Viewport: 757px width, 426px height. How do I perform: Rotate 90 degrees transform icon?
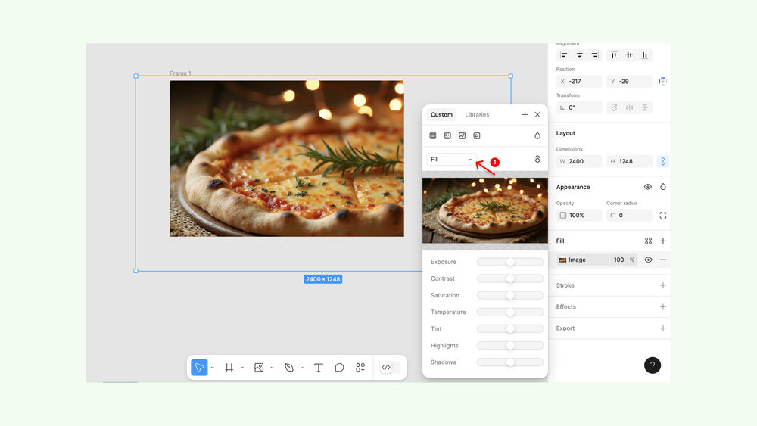[x=614, y=107]
